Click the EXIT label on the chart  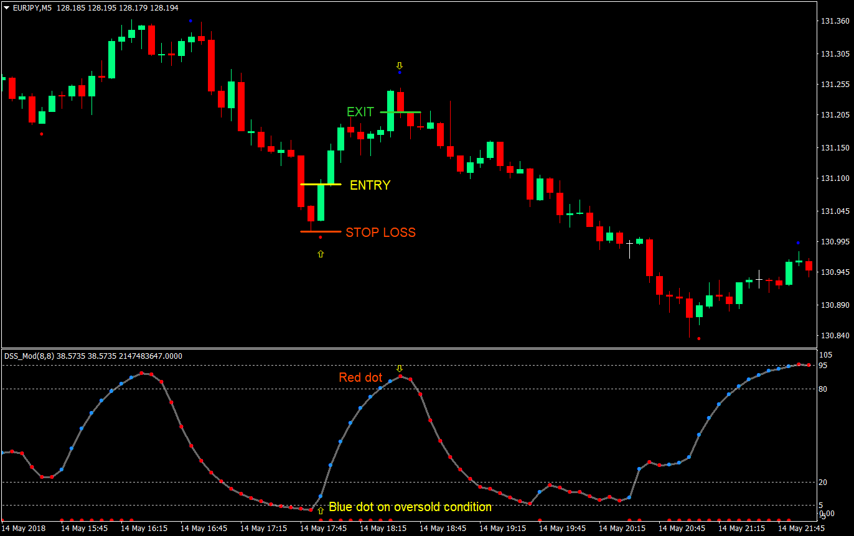tap(360, 112)
